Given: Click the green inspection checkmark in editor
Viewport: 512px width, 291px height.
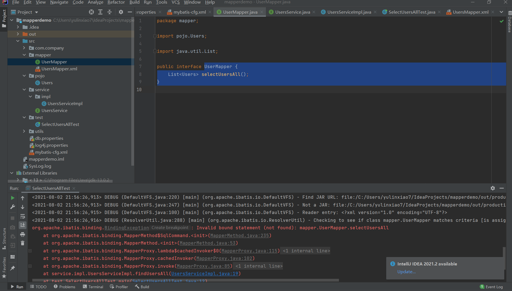Looking at the screenshot, I should [x=502, y=21].
